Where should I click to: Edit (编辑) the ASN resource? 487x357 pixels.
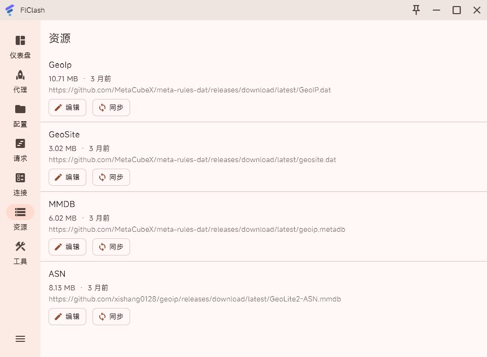pos(67,317)
